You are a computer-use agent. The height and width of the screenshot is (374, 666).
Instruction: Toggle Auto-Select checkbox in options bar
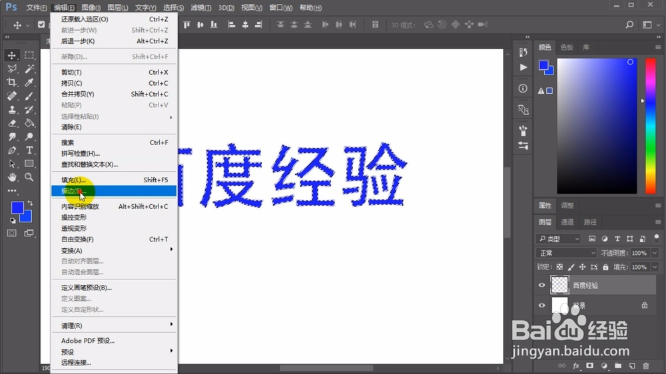[41, 25]
